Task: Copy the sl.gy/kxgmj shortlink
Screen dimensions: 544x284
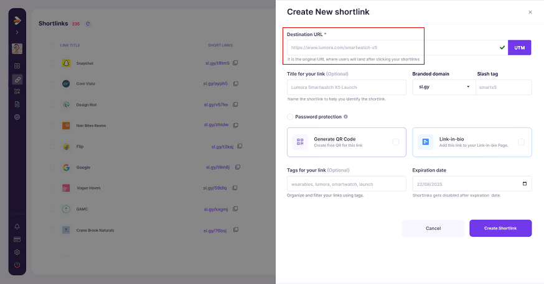Action: 235,209
